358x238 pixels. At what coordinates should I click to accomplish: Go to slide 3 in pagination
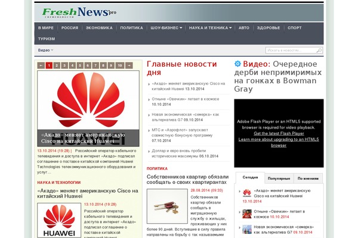[64, 65]
